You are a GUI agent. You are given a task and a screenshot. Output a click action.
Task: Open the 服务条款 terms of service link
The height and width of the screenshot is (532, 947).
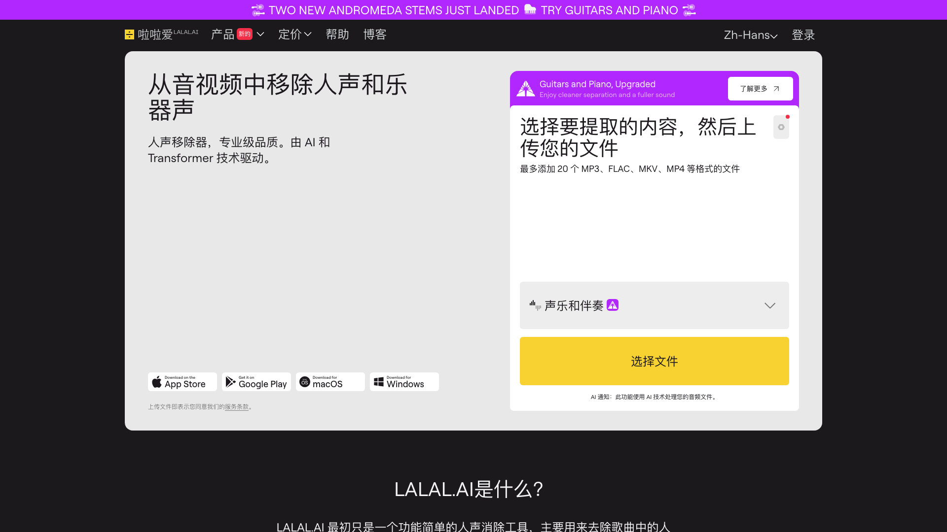point(237,407)
